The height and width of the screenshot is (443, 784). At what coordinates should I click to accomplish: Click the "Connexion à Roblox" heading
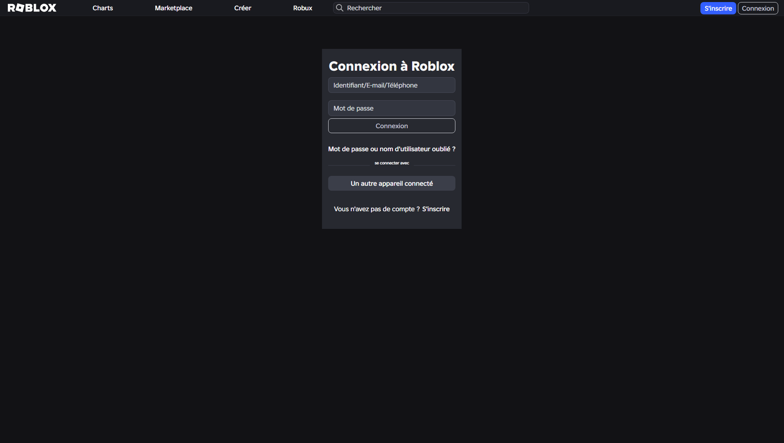click(x=392, y=66)
